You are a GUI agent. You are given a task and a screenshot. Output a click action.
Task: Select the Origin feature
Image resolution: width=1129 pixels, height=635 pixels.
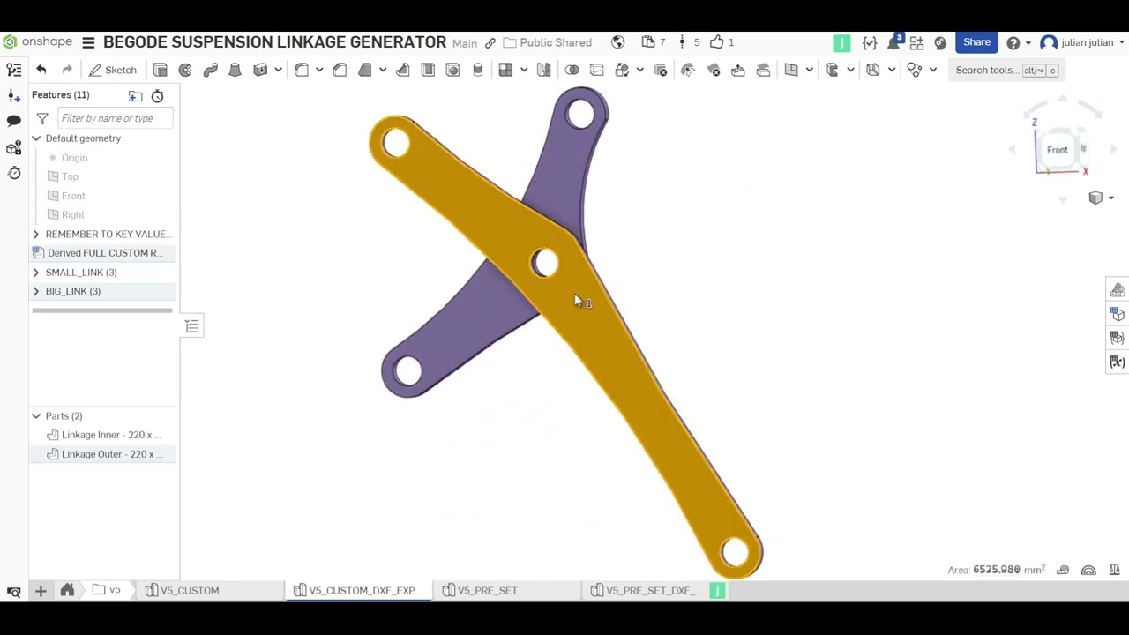coord(74,158)
